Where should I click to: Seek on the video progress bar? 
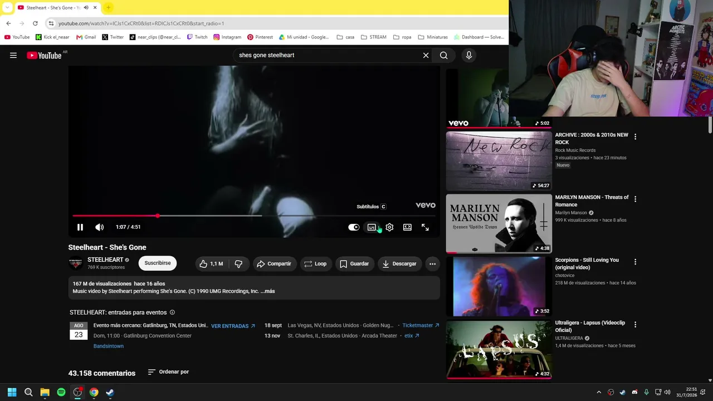pyautogui.click(x=254, y=216)
